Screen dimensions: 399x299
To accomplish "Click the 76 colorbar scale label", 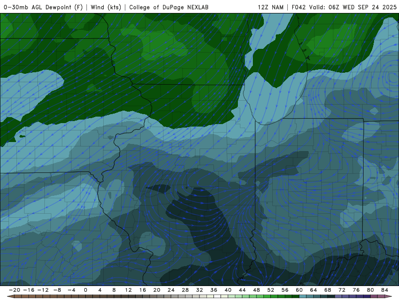I will coord(356,290).
